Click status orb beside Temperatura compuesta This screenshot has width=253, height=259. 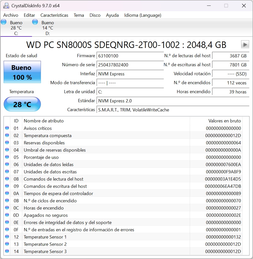[x=7, y=135]
